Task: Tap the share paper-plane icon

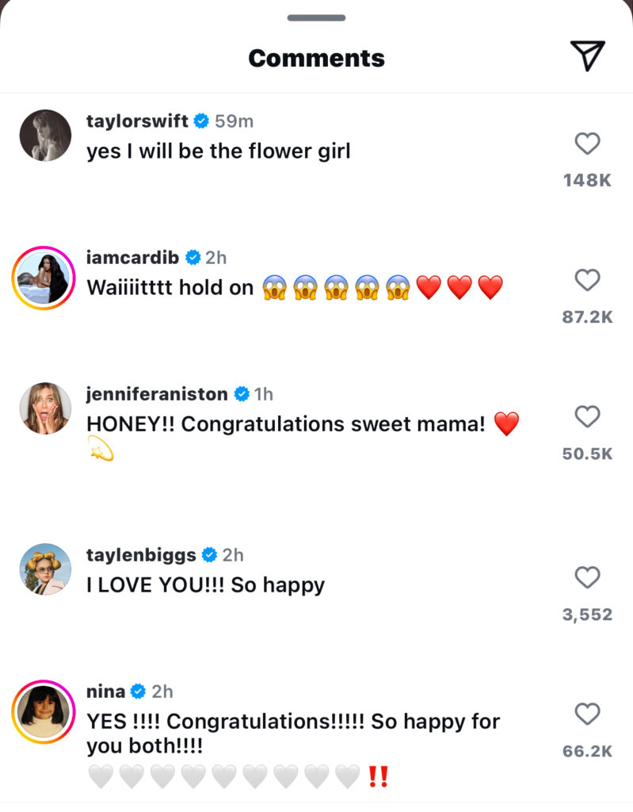Action: 587,56
